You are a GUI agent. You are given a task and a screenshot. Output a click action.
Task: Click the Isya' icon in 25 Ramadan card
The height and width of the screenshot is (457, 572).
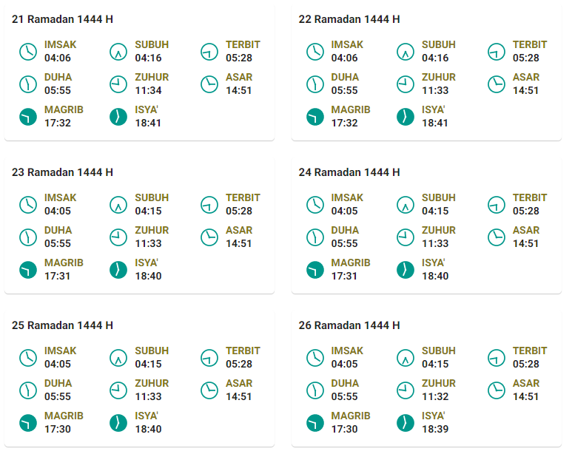tap(118, 423)
